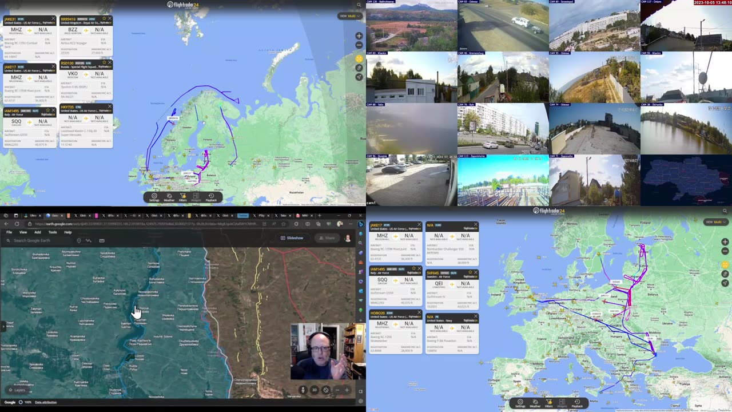The image size is (732, 412).
Task: Zoom out on top-left Flightradar24 map
Action: [359, 45]
